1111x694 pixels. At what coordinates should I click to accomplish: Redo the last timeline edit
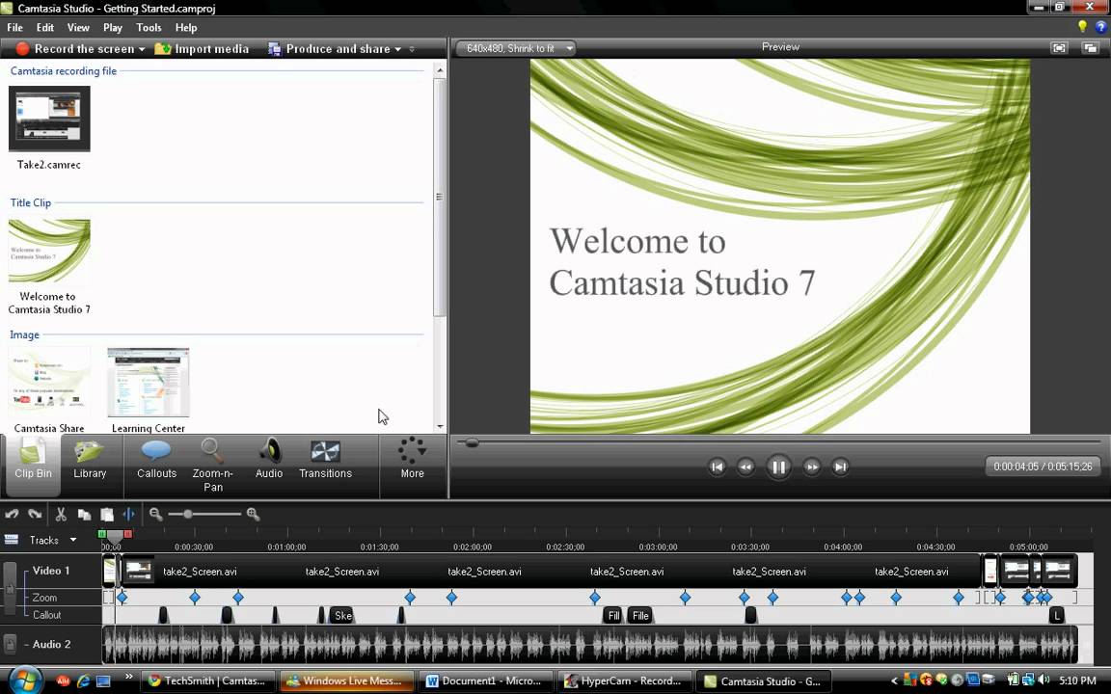click(x=35, y=514)
